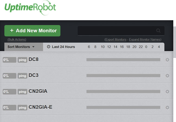176x122 pixels.
Task: Click the Expand Monitor Names link
Action: [x=145, y=40]
